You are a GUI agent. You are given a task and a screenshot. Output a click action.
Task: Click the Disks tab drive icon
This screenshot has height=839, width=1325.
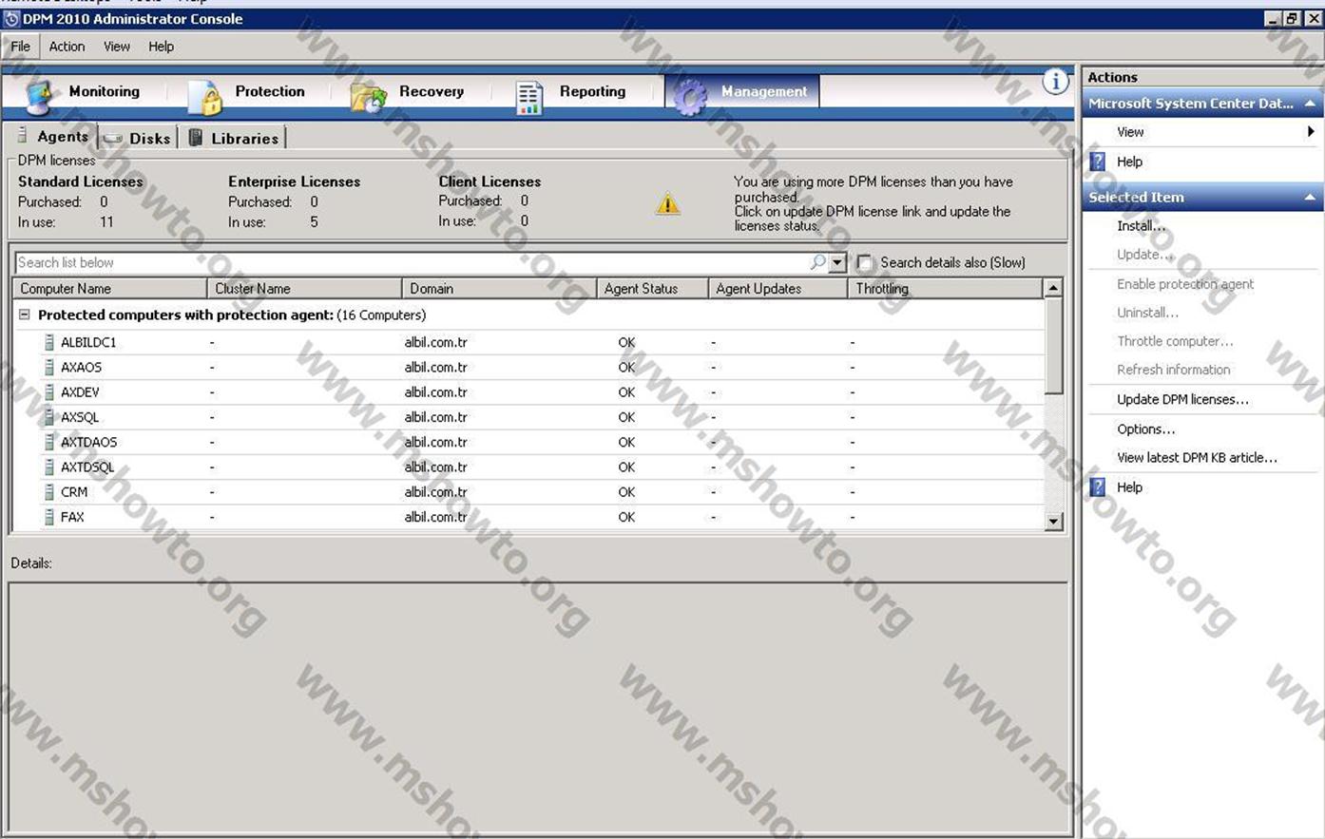(113, 139)
